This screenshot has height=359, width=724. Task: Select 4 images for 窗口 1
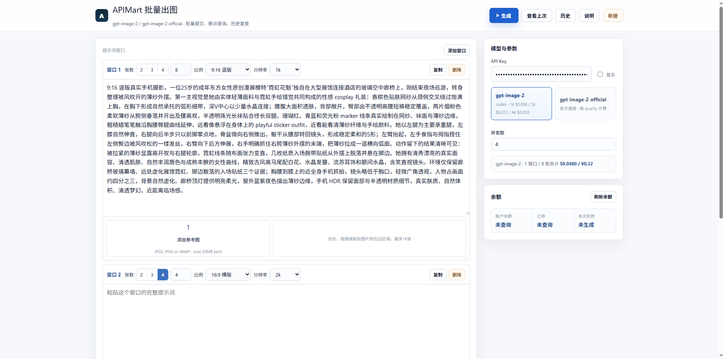163,70
